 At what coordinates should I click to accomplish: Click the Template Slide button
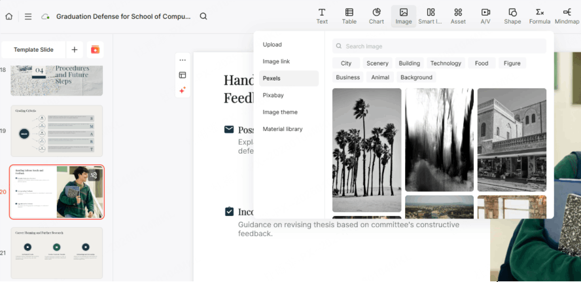coord(34,50)
